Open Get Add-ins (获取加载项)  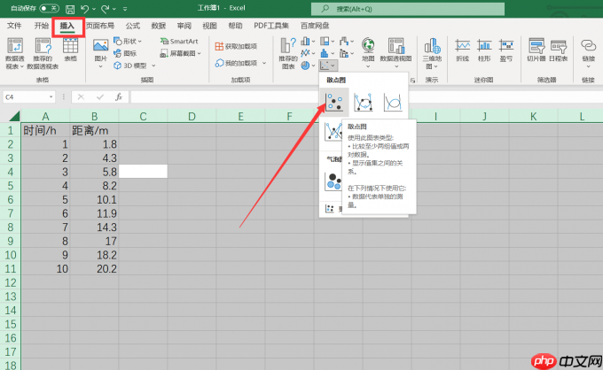236,46
